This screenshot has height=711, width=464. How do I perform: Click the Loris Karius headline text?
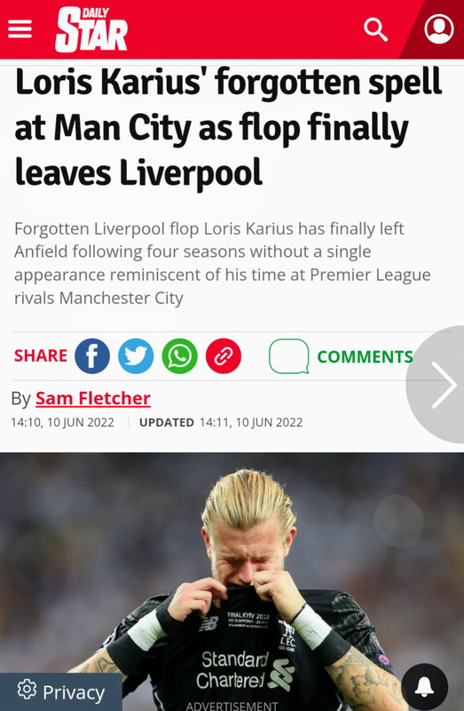point(228,127)
